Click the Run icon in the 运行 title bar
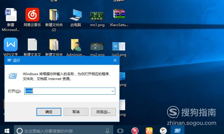Image resolution: width=224 pixels, height=134 pixels. (x=9, y=60)
